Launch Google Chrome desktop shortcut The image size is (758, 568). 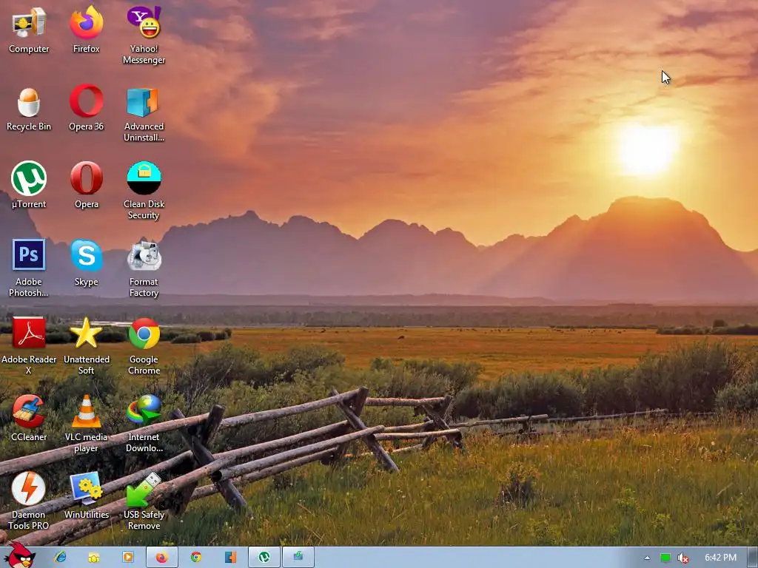tap(144, 346)
